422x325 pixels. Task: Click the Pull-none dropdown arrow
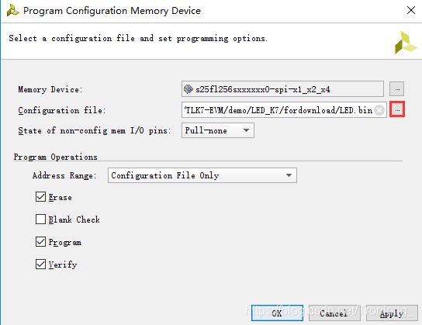[246, 130]
